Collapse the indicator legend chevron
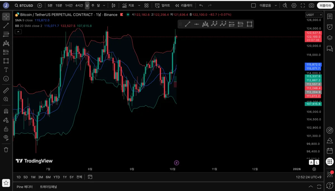The height and width of the screenshot is (191, 335). pyautogui.click(x=18, y=32)
